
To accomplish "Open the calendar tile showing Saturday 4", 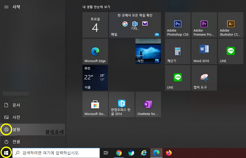I will (x=95, y=25).
